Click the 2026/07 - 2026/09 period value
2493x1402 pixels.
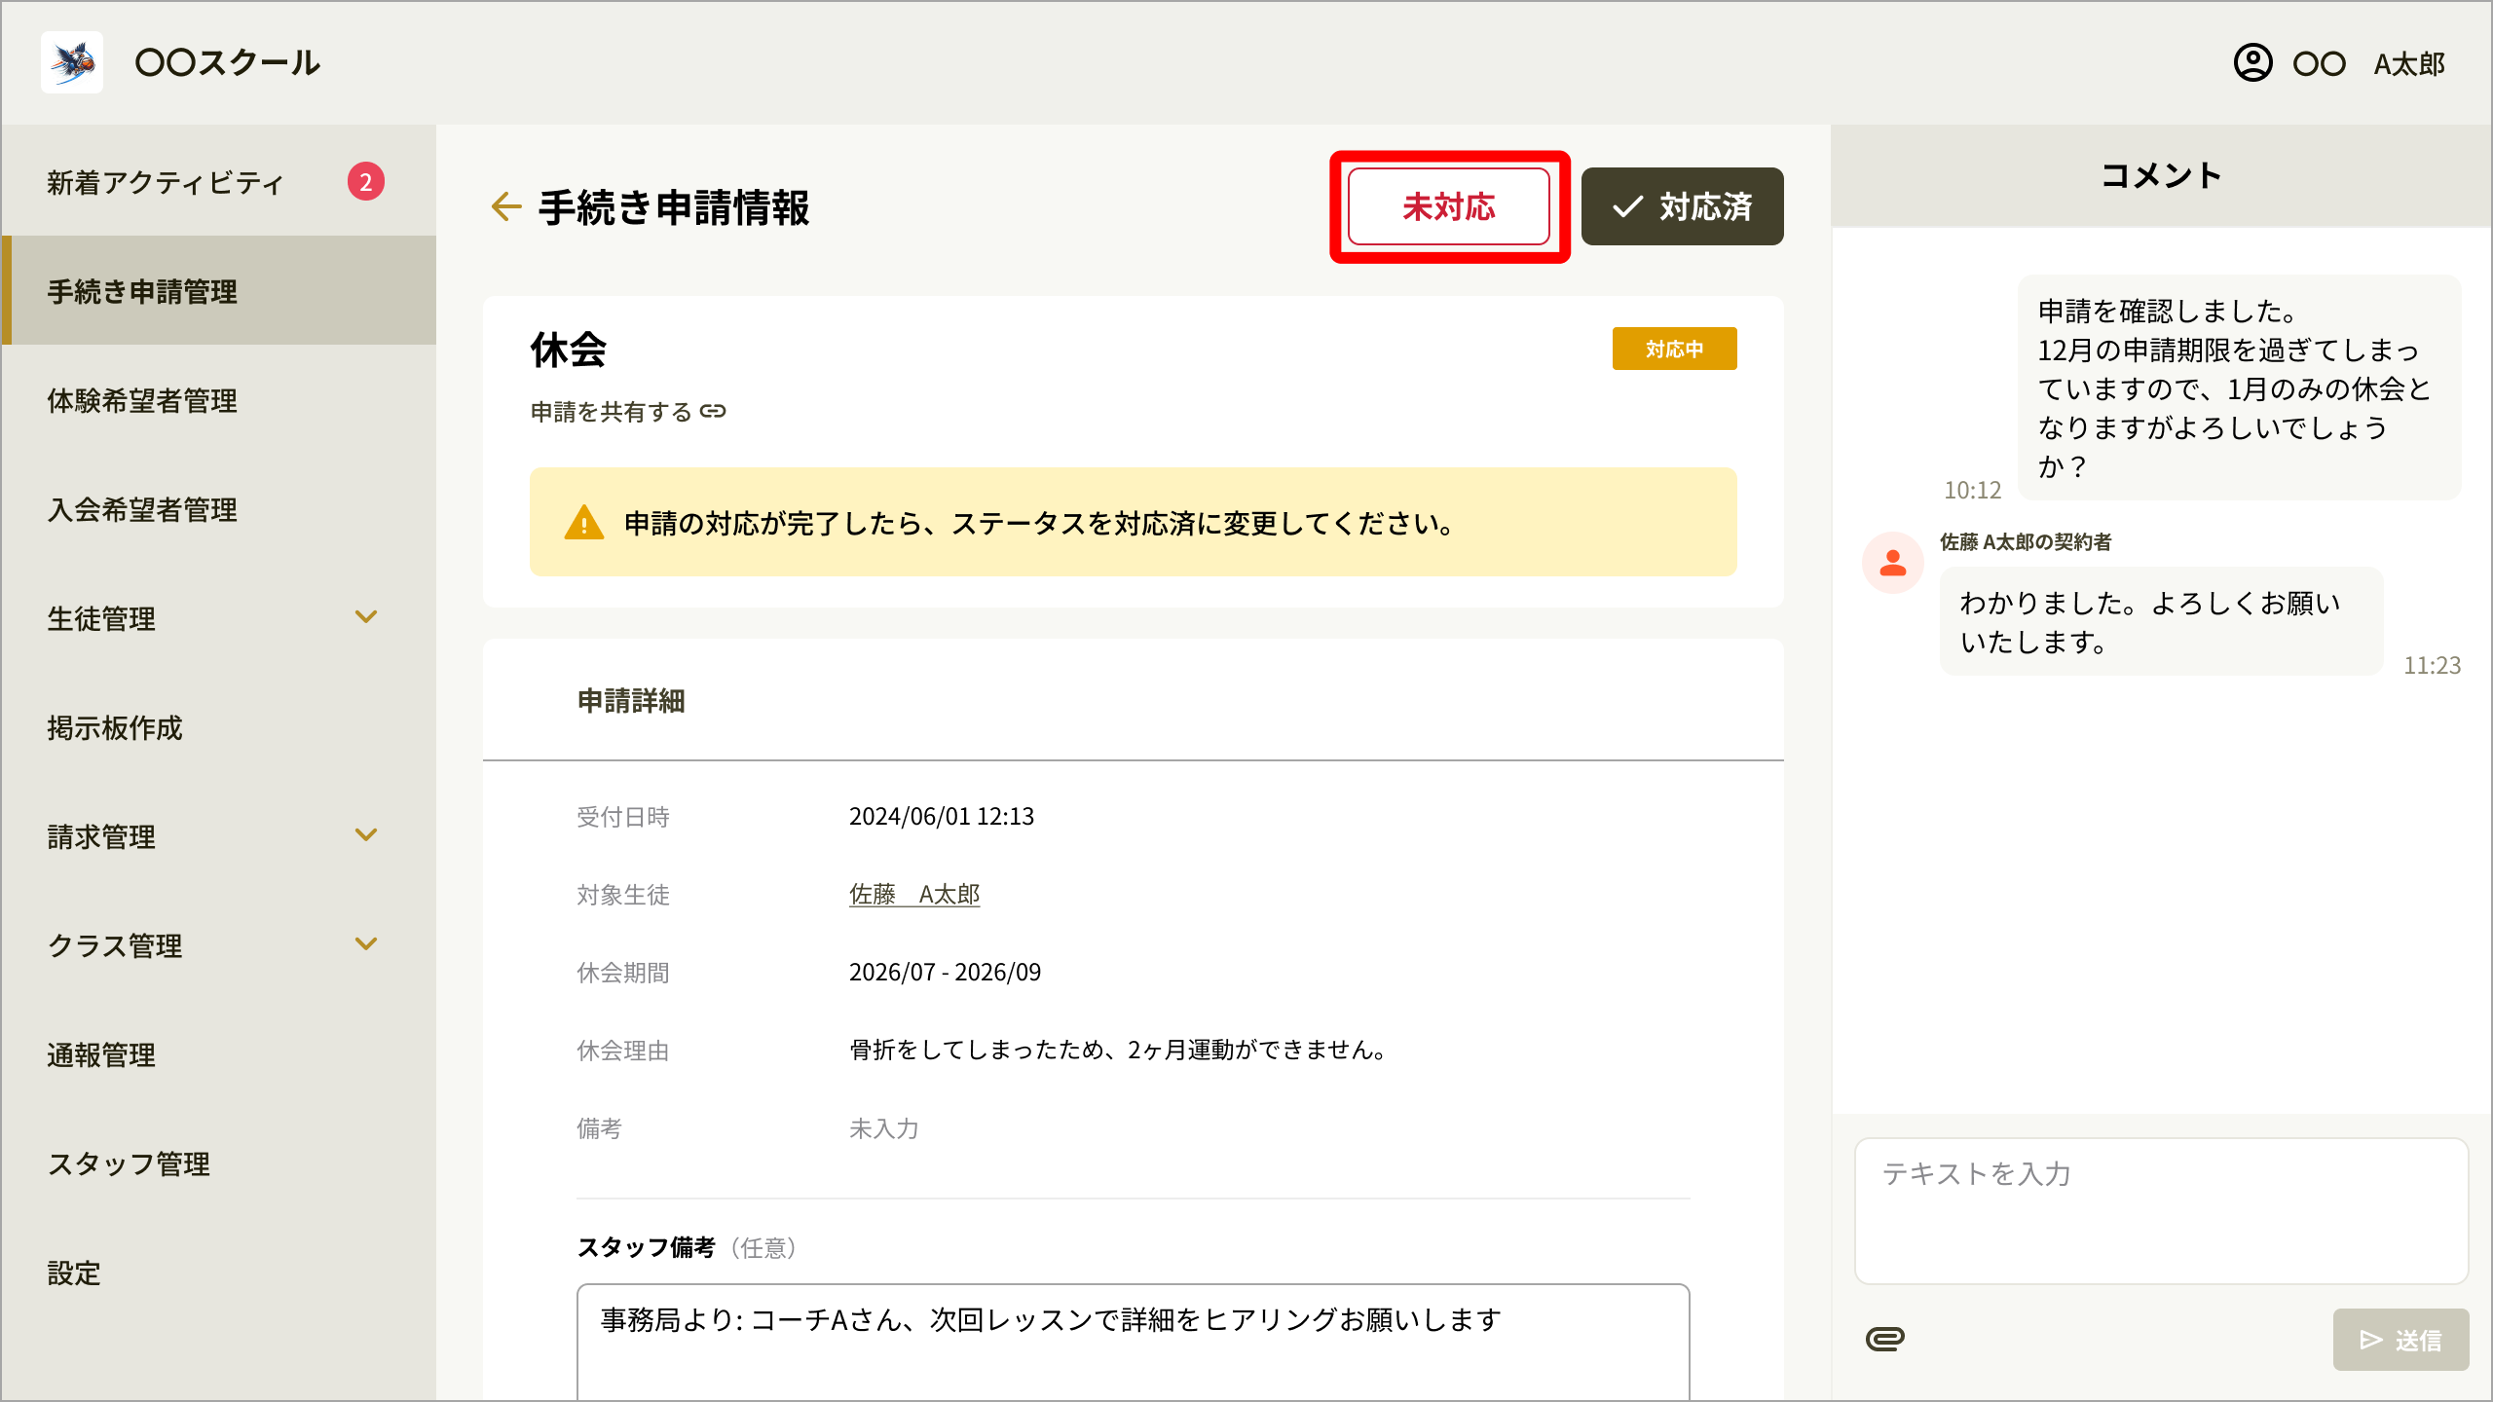(945, 972)
